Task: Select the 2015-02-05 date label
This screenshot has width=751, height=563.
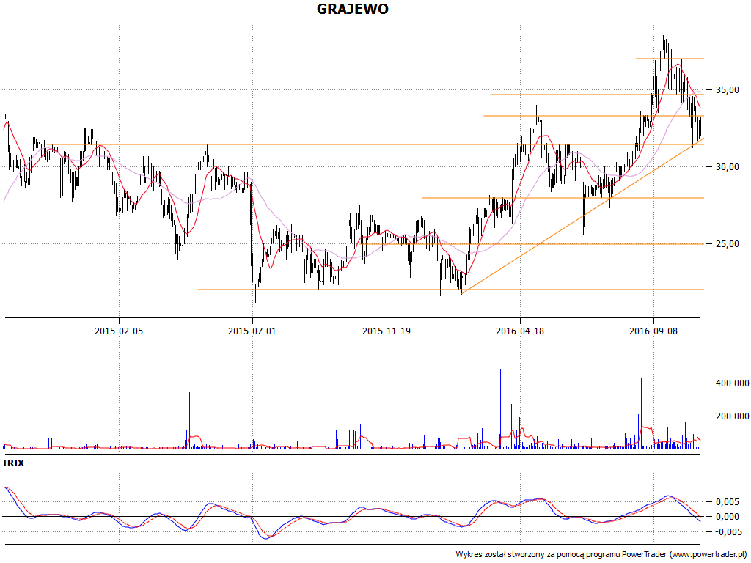Action: coord(119,331)
